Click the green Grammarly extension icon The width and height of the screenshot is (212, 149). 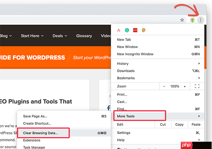tap(127, 30)
